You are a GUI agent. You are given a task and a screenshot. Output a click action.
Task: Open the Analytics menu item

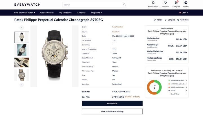coord(81,13)
